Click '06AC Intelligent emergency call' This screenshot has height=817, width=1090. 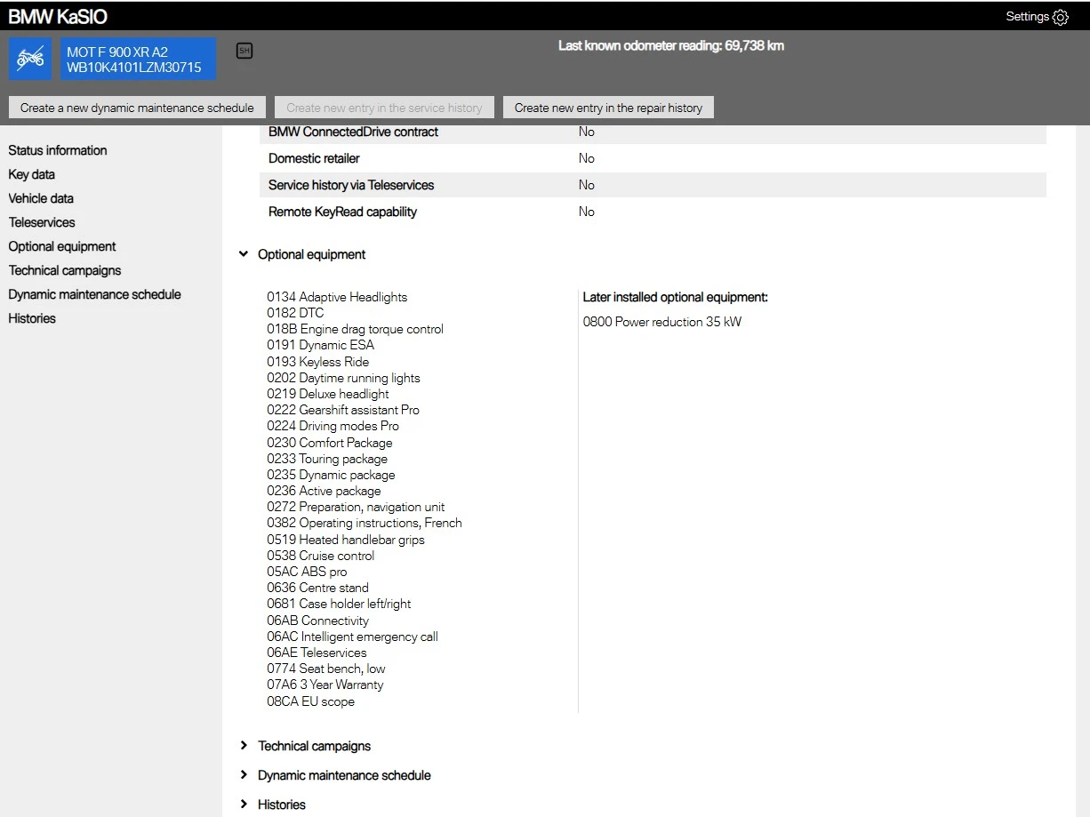[352, 637]
